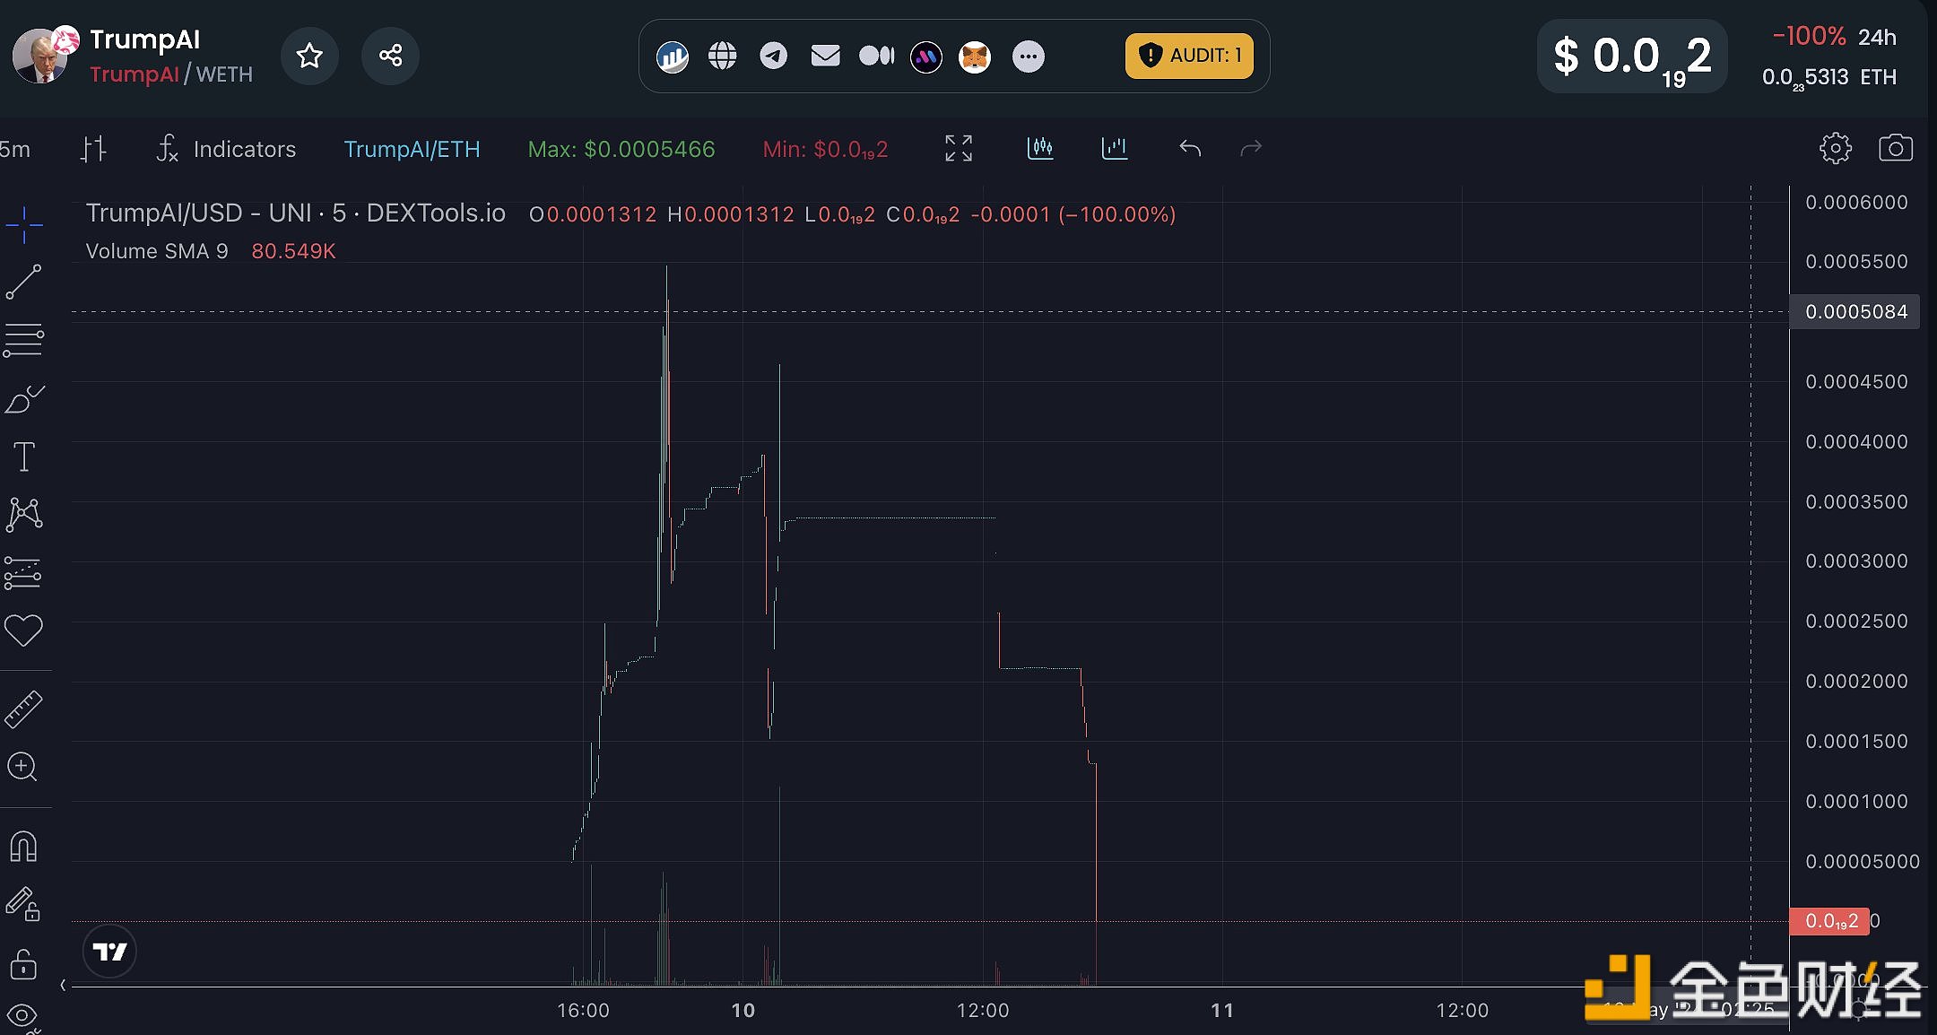Click the purple circular swap icon
The width and height of the screenshot is (1937, 1035).
[x=926, y=57]
